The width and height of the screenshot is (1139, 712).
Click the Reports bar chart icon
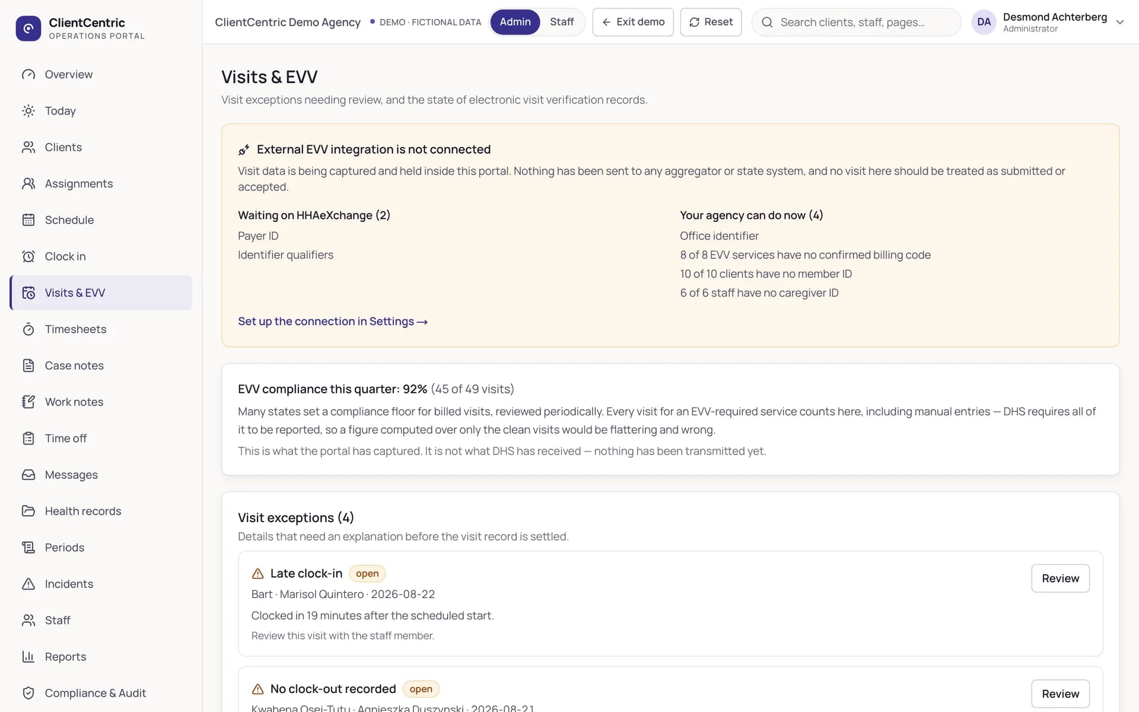click(x=28, y=657)
